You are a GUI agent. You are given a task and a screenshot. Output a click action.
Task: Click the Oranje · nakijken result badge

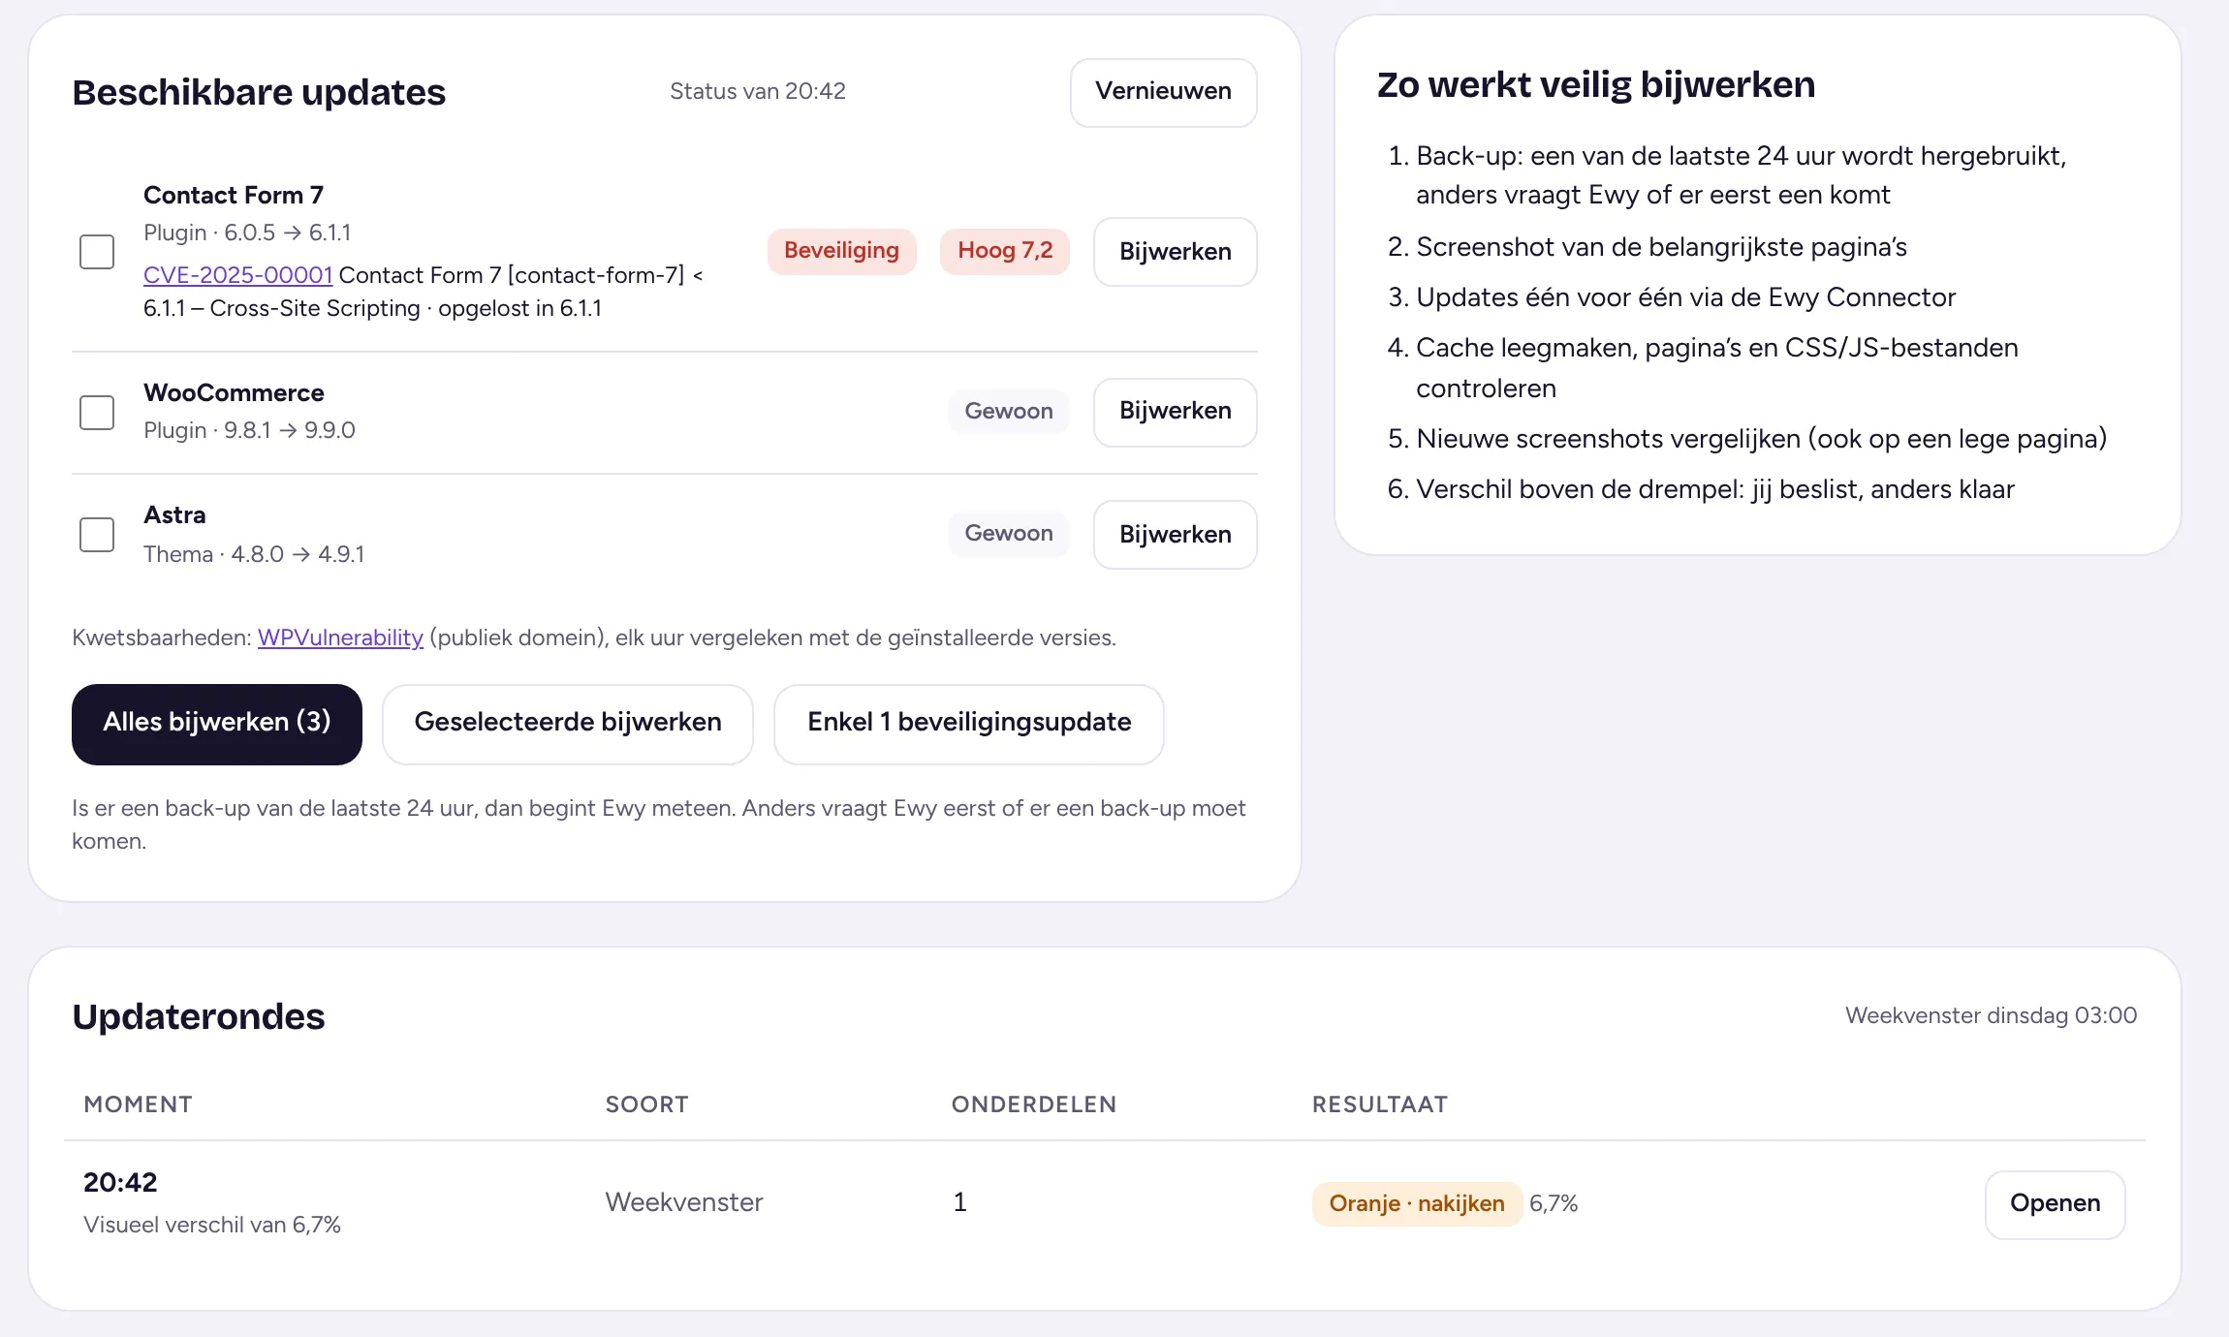1416,1203
